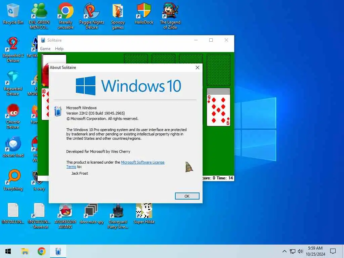Open the 'literally unusable' Chrome shortcut
The image size is (344, 258).
pyautogui.click(x=66, y=16)
